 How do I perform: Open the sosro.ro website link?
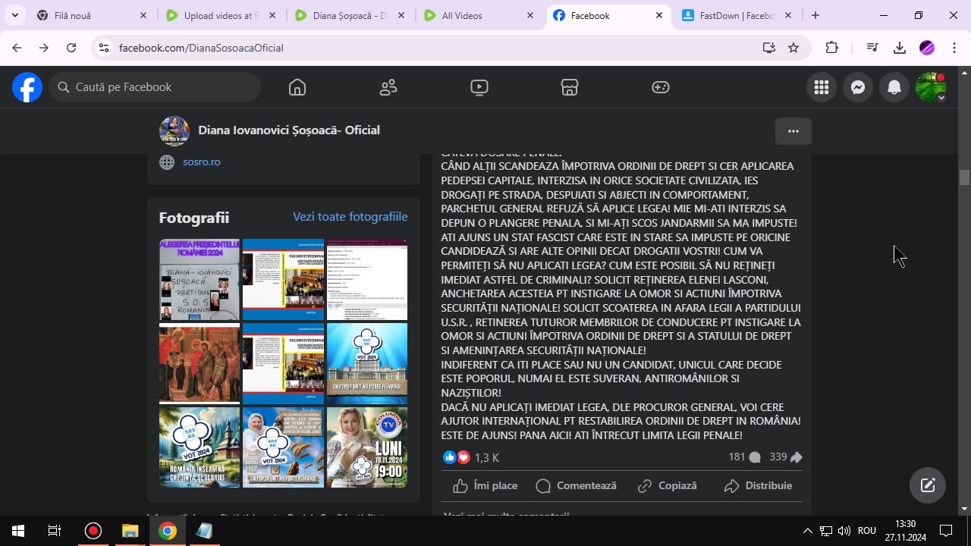pyautogui.click(x=202, y=162)
